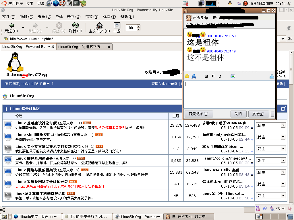294x220 pixels.
Task: Reload the page with 刷新 button
Action: click(x=76, y=28)
